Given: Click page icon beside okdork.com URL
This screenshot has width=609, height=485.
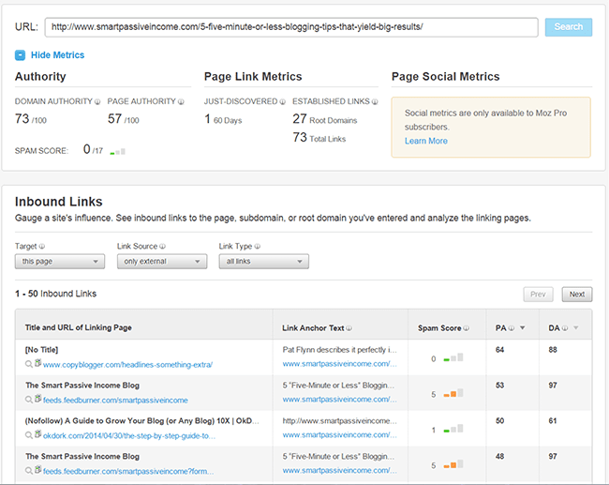Looking at the screenshot, I should tap(37, 434).
